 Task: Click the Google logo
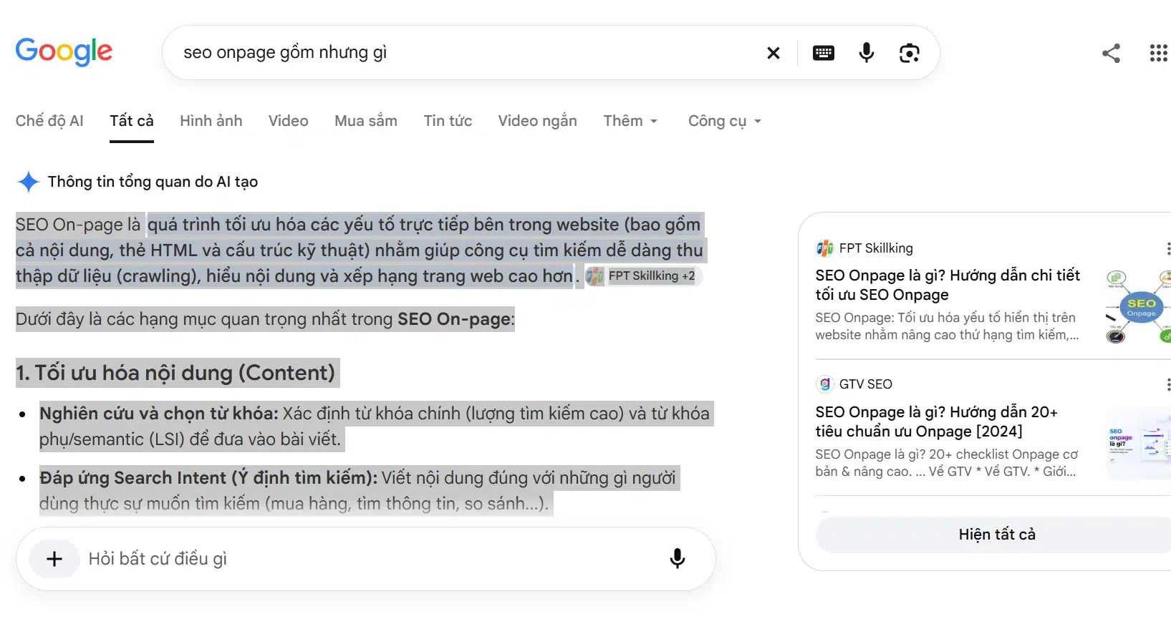64,52
